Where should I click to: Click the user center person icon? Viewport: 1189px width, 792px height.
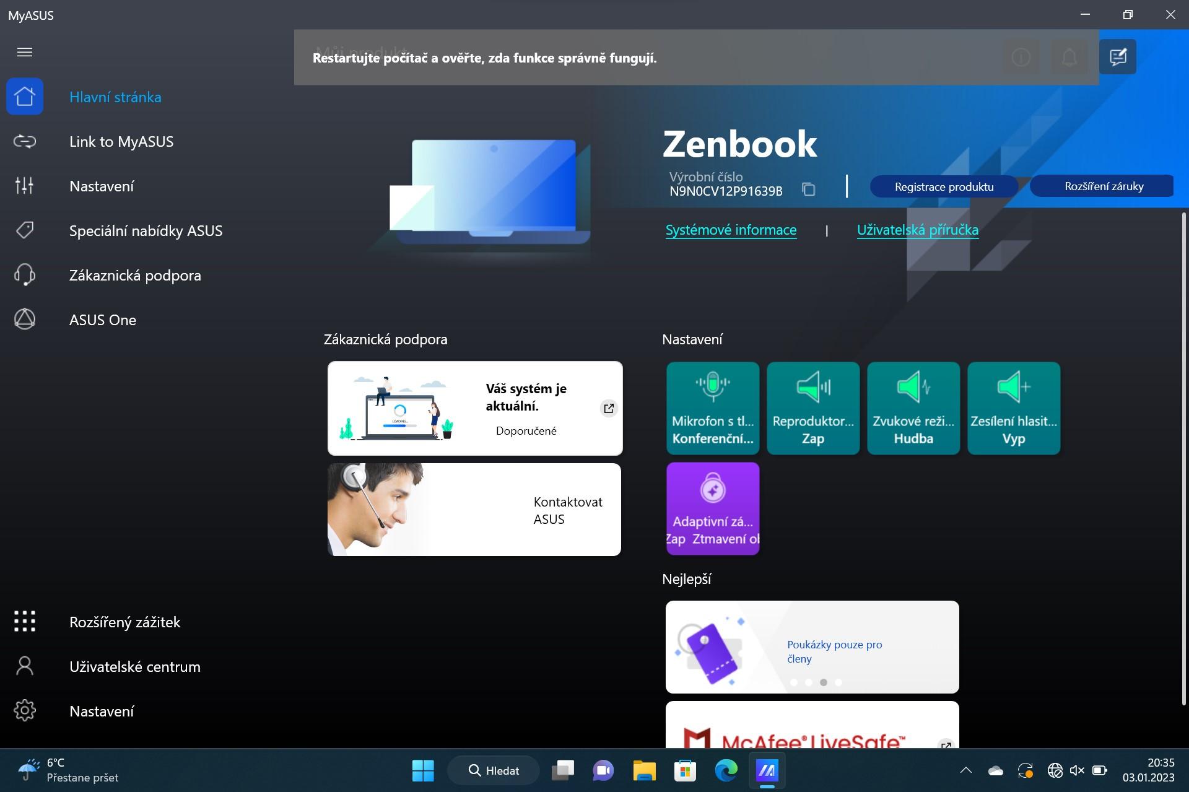point(25,666)
